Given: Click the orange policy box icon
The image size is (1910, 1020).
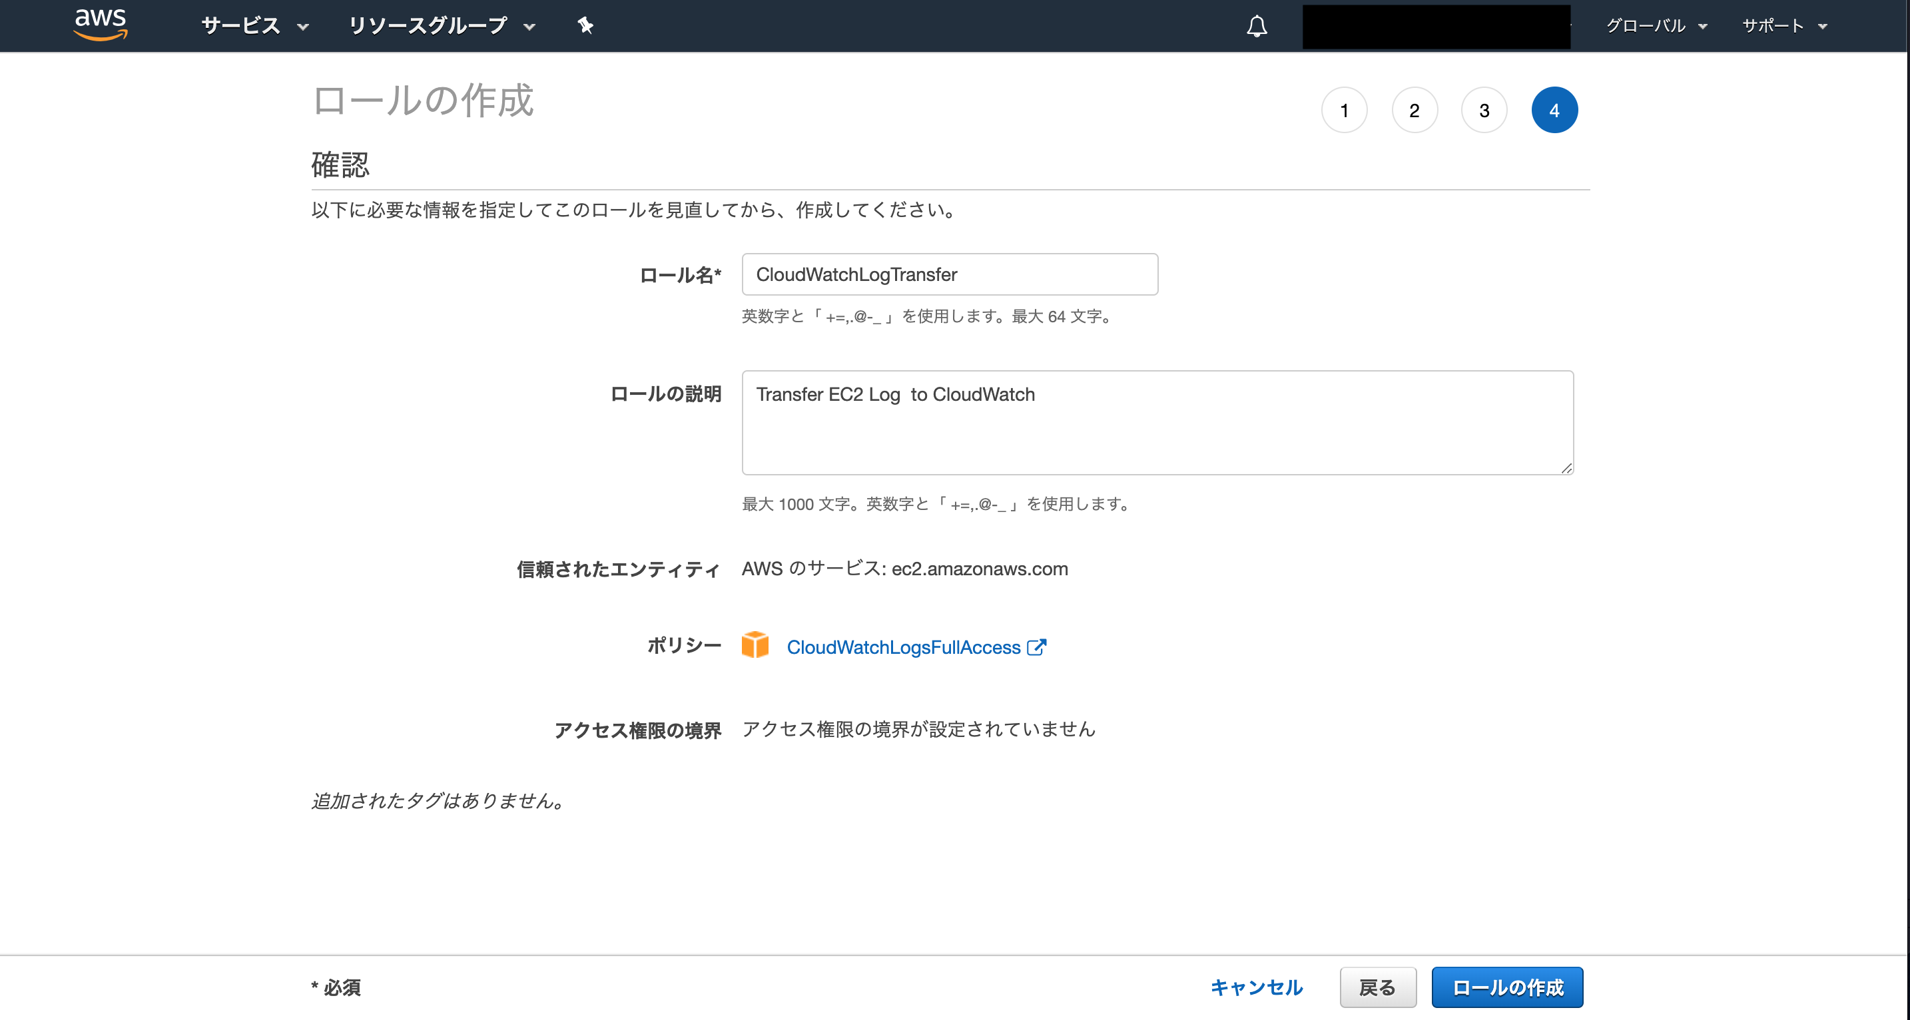Looking at the screenshot, I should (x=755, y=645).
